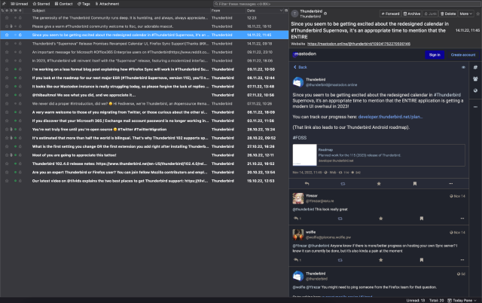Toggle the Starred quick filter

click(x=41, y=4)
